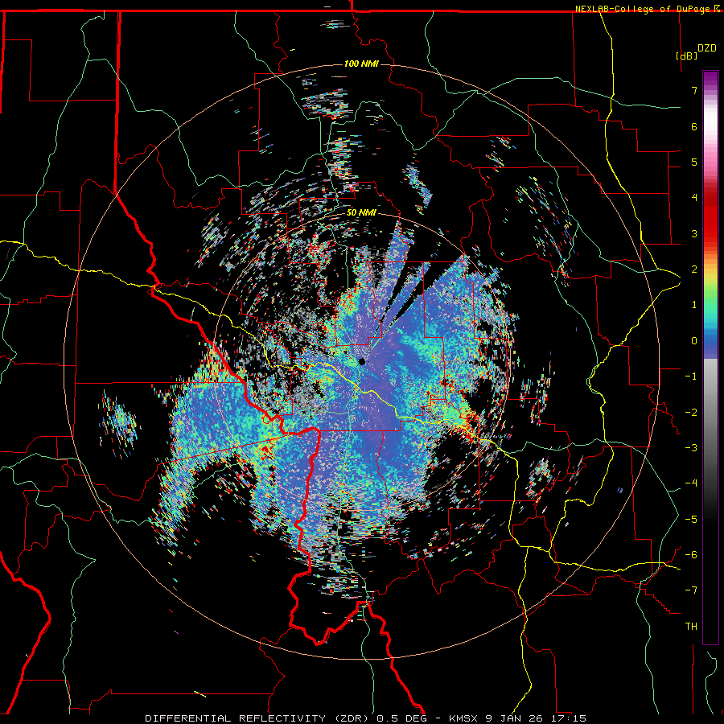The image size is (724, 724).
Task: Click the [dB] unit label
Action: [x=686, y=56]
